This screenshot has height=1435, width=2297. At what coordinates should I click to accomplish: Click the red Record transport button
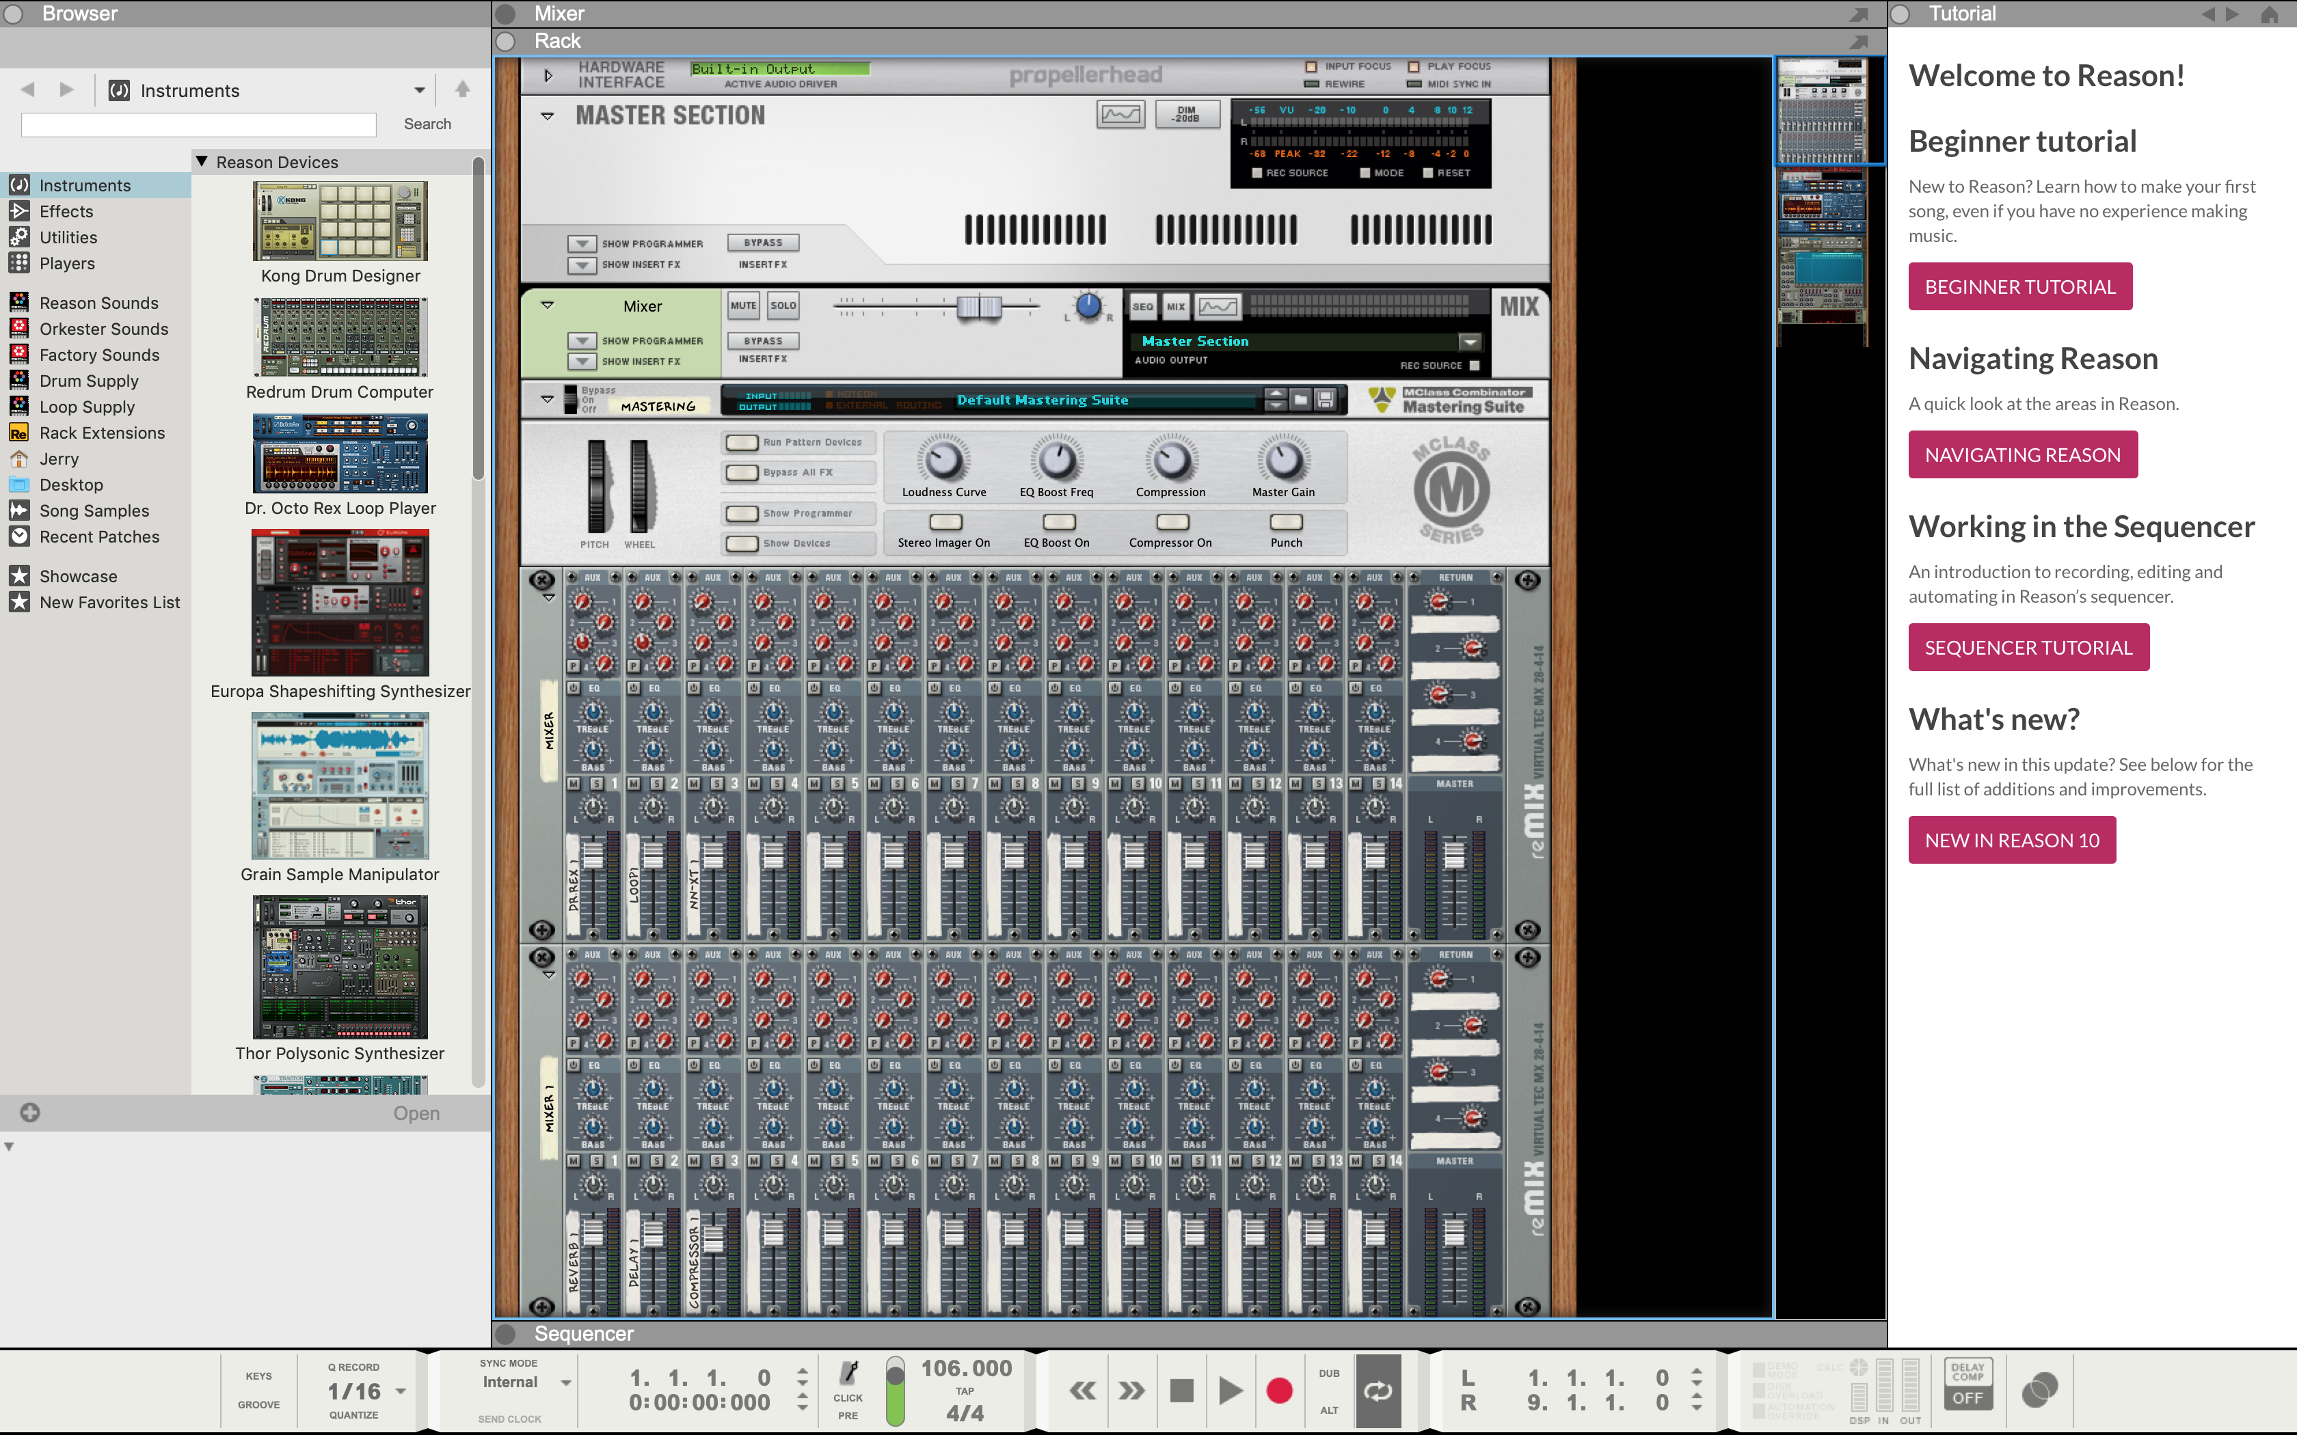tap(1280, 1391)
